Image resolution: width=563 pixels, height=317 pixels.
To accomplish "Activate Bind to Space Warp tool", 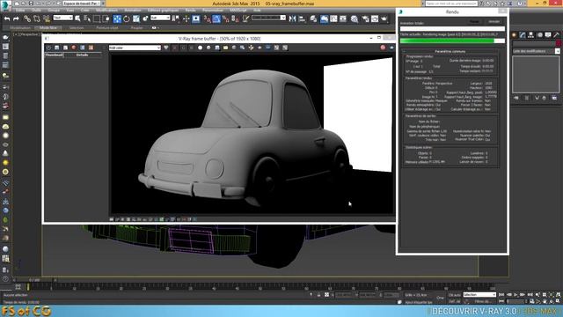I will point(47,18).
